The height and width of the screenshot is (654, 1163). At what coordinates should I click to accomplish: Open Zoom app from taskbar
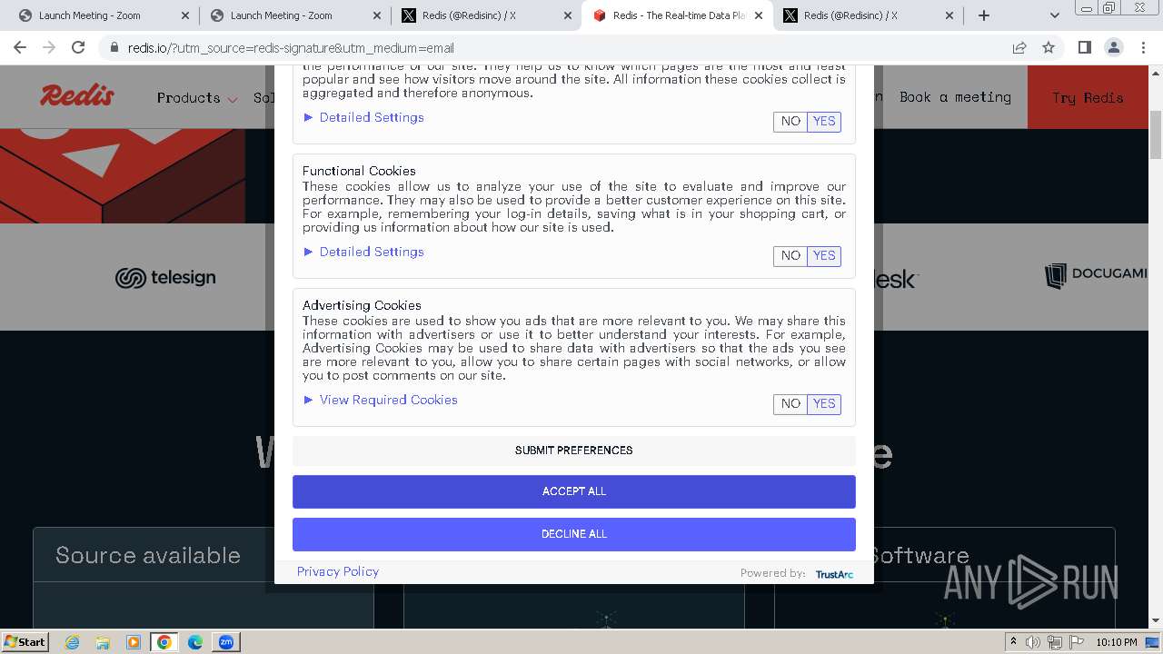click(x=226, y=642)
